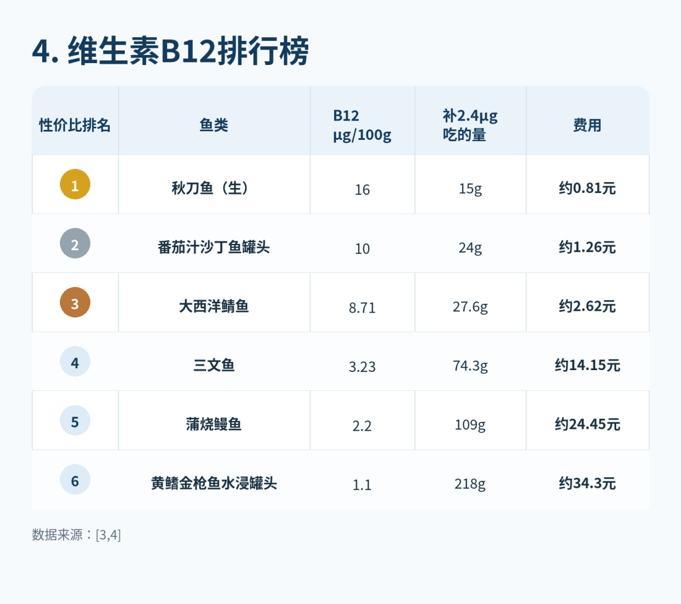Click the silver rank 2 badge
Viewport: 681px width, 604px height.
coord(75,243)
